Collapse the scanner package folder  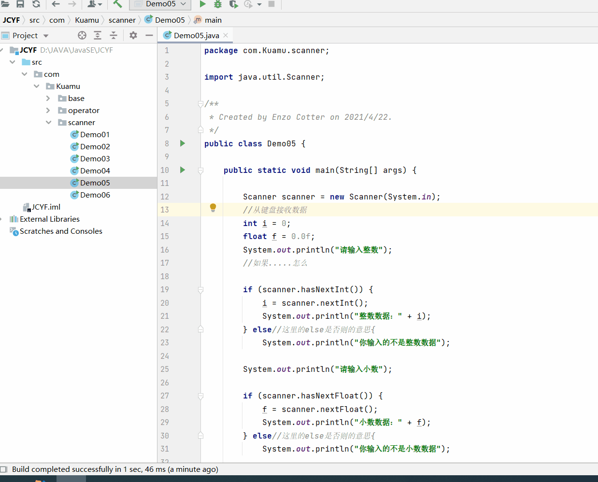point(48,123)
